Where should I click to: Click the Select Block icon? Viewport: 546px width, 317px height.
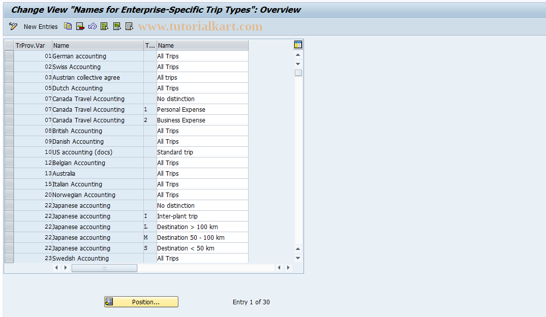point(117,26)
